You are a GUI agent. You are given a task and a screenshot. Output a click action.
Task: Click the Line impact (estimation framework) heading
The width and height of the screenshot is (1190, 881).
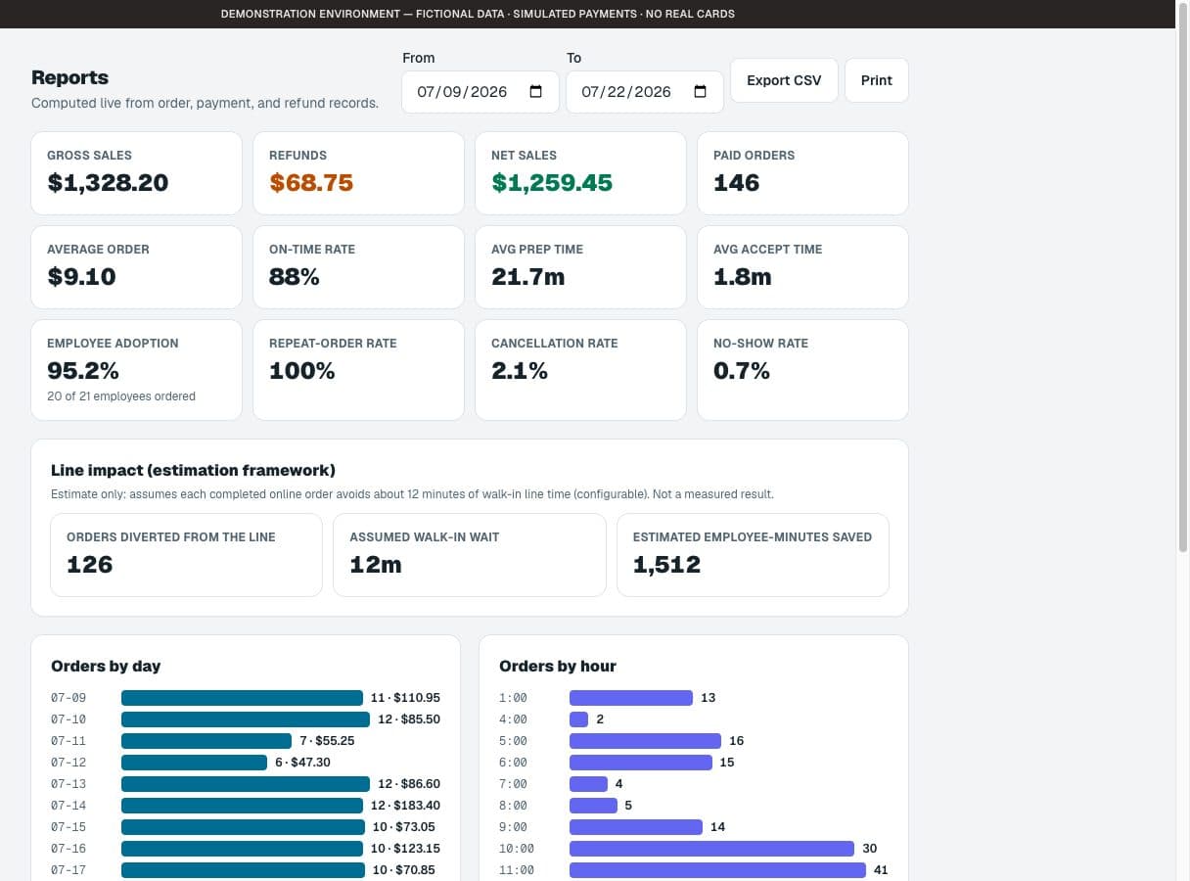194,471
